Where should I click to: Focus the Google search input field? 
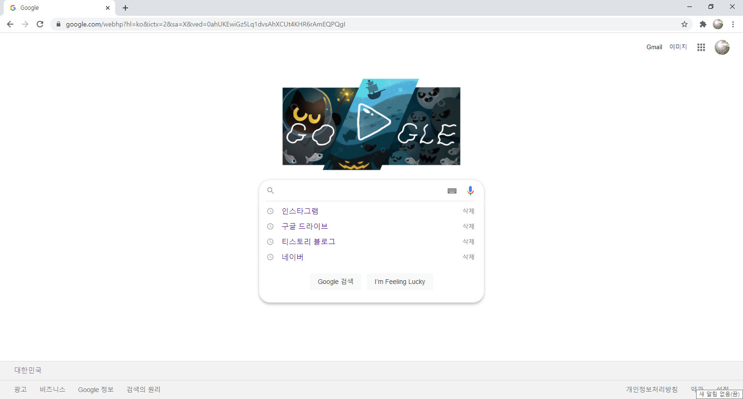361,191
